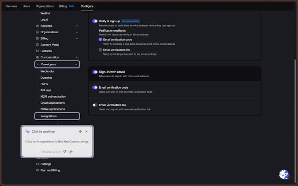
Task: Open Integrations in the sidebar
Action: click(49, 116)
